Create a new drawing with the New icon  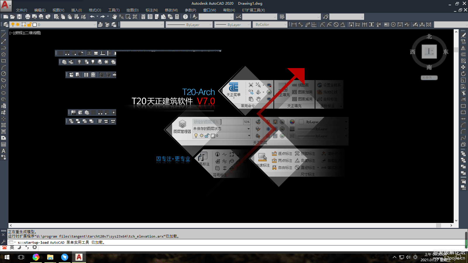pyautogui.click(x=6, y=17)
